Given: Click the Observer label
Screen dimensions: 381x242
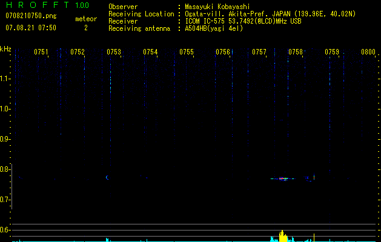Looking at the screenshot, I should pos(123,7).
